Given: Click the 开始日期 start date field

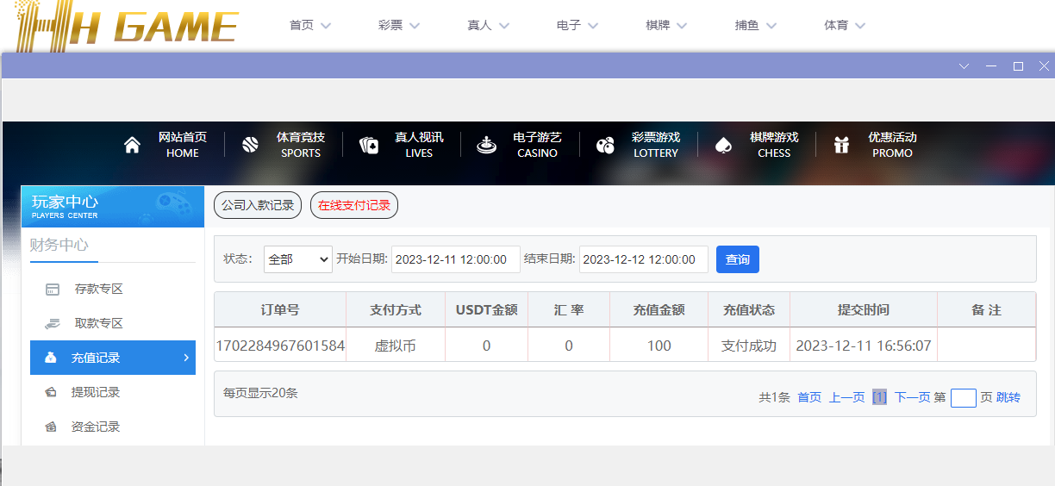Looking at the screenshot, I should [x=456, y=259].
